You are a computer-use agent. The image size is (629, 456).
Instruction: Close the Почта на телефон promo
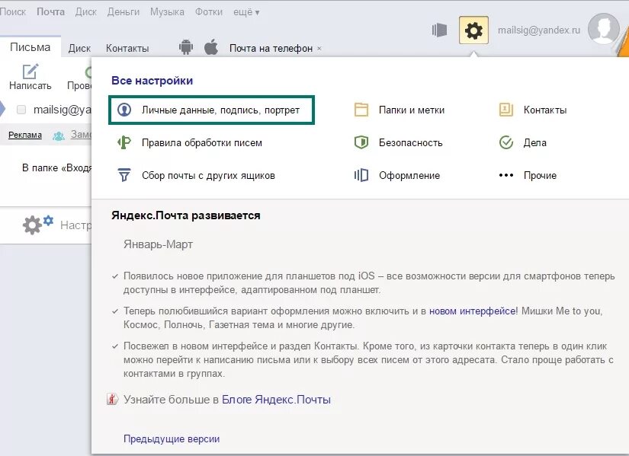pos(319,49)
